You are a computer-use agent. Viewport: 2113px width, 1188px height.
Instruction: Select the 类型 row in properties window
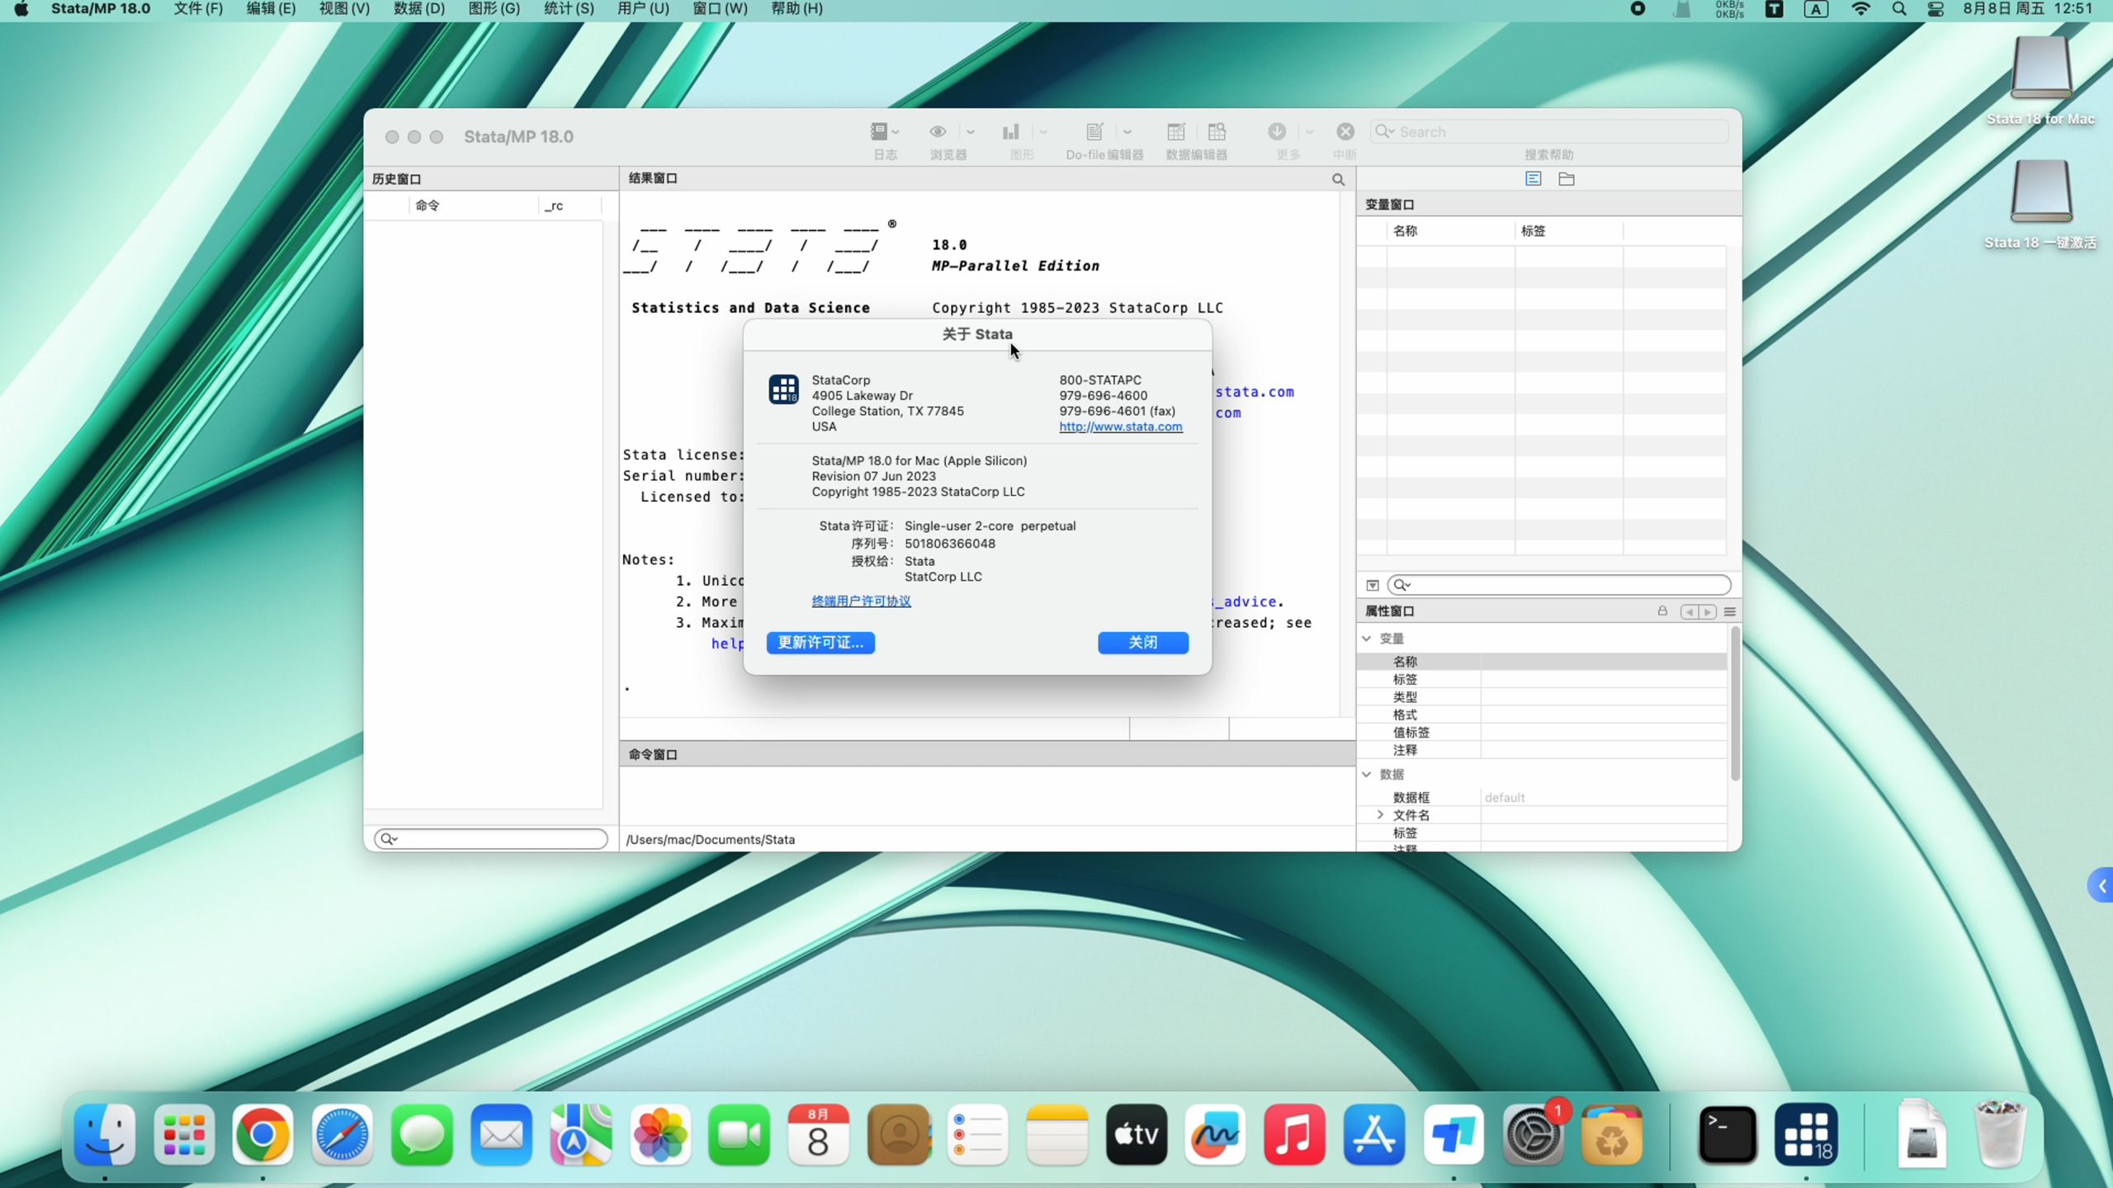tap(1542, 697)
